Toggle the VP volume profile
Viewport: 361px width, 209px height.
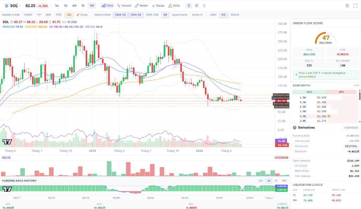[39, 15]
